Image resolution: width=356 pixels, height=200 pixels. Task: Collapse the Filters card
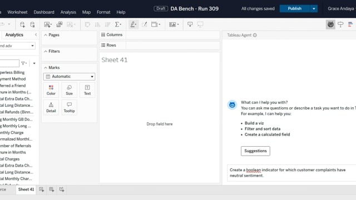tap(46, 52)
